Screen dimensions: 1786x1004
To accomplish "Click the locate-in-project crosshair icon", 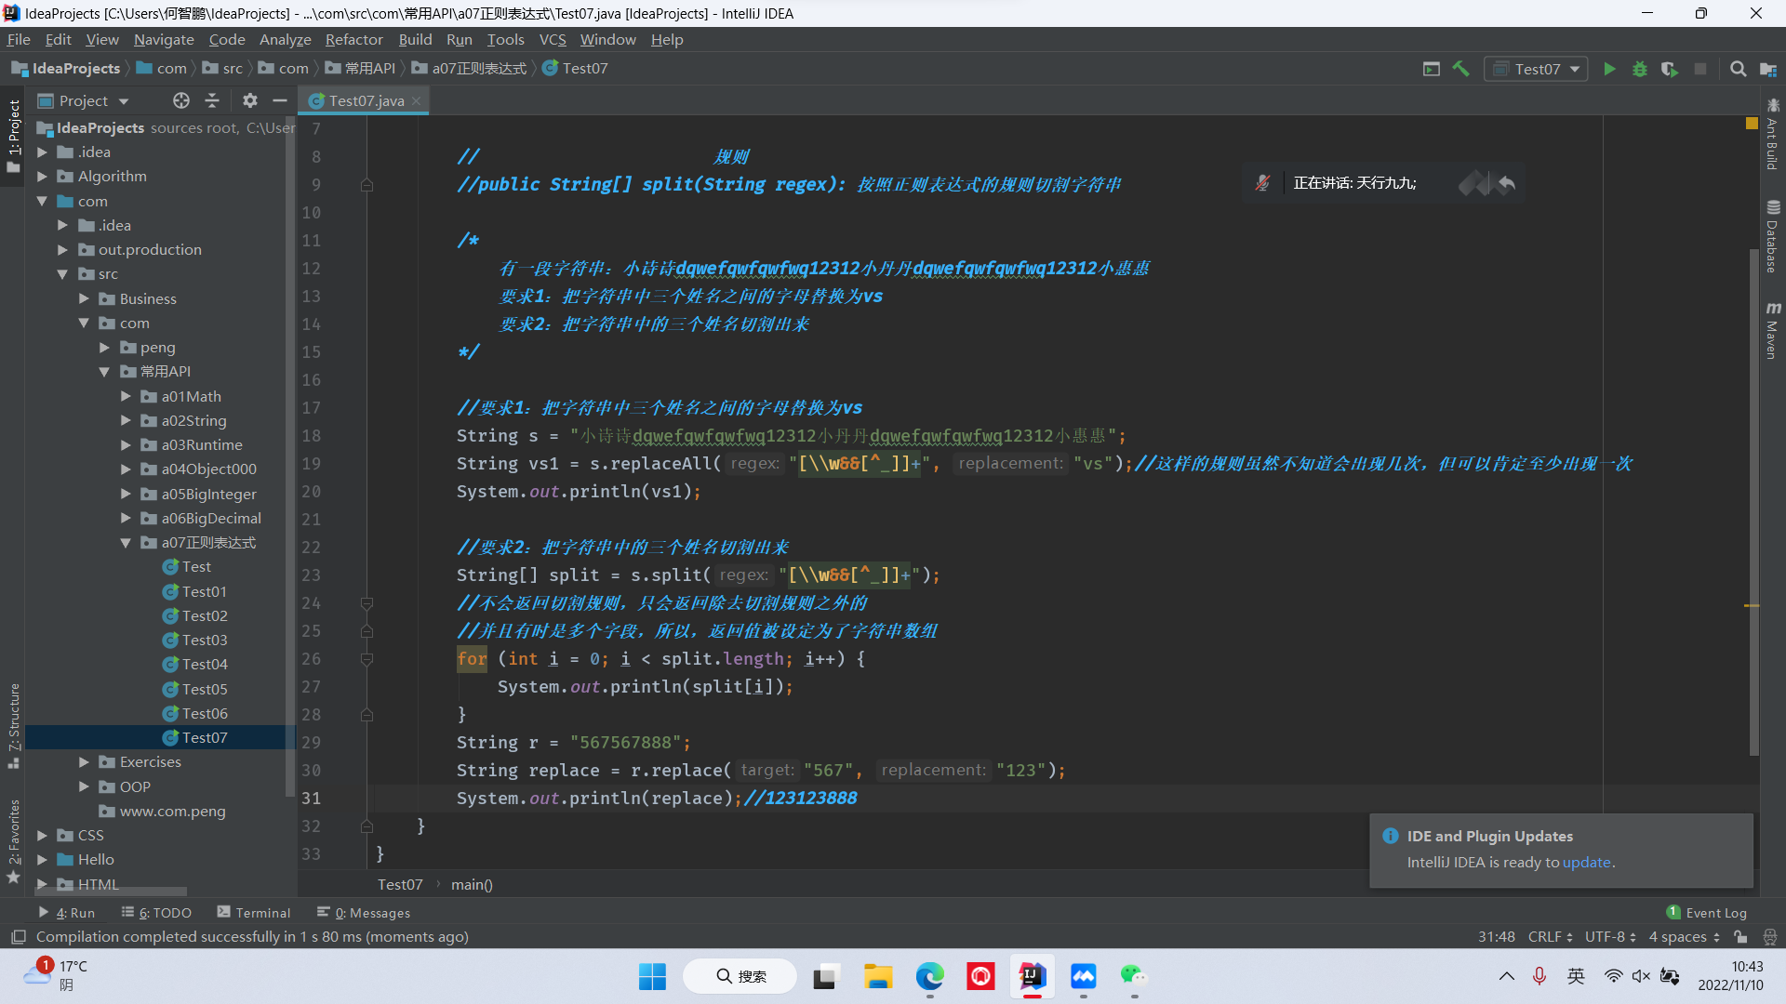I will (181, 100).
